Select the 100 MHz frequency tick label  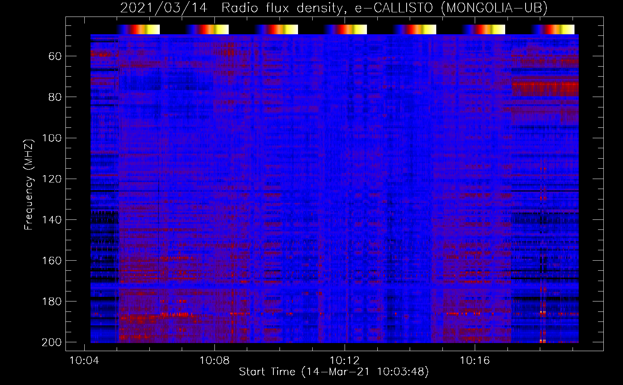tap(52, 138)
